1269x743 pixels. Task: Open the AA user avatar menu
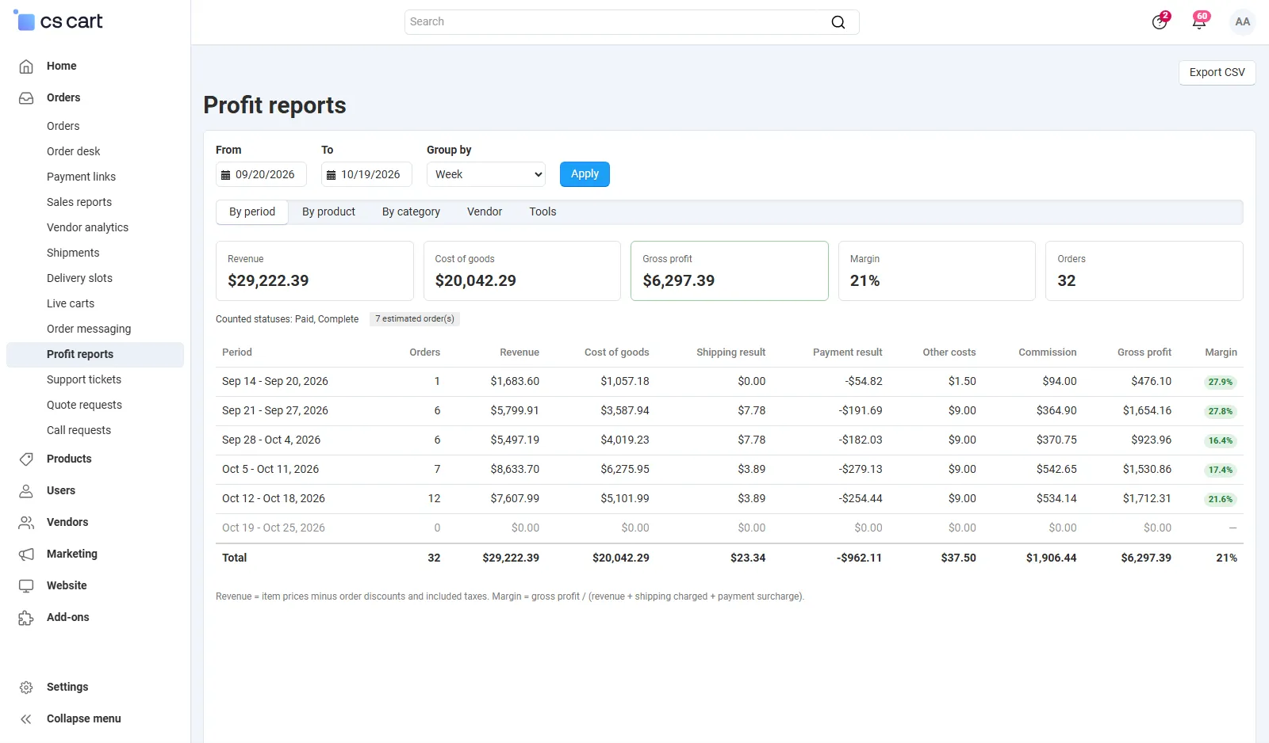(x=1243, y=21)
